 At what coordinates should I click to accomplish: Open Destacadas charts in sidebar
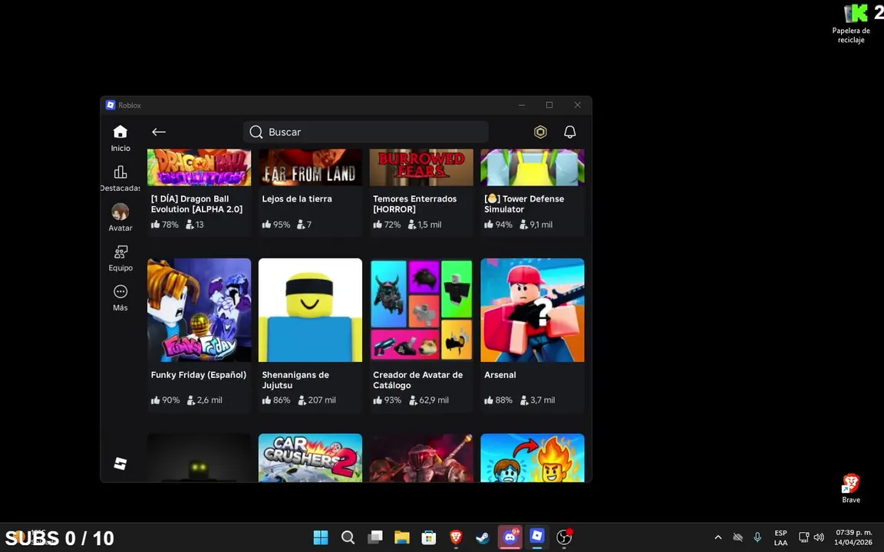(x=120, y=179)
